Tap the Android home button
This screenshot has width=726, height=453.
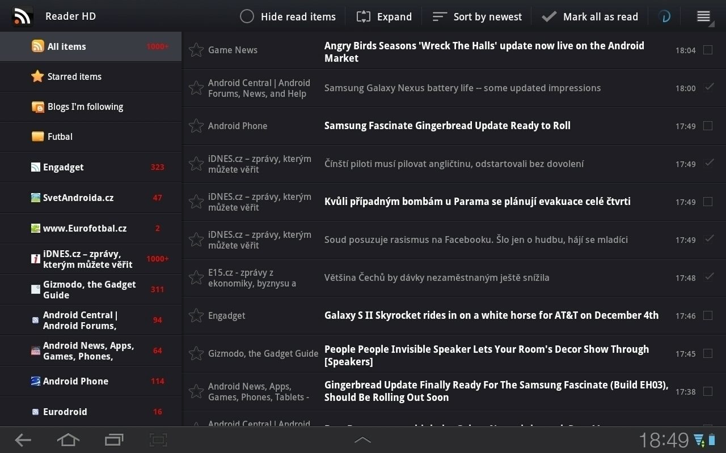click(68, 439)
